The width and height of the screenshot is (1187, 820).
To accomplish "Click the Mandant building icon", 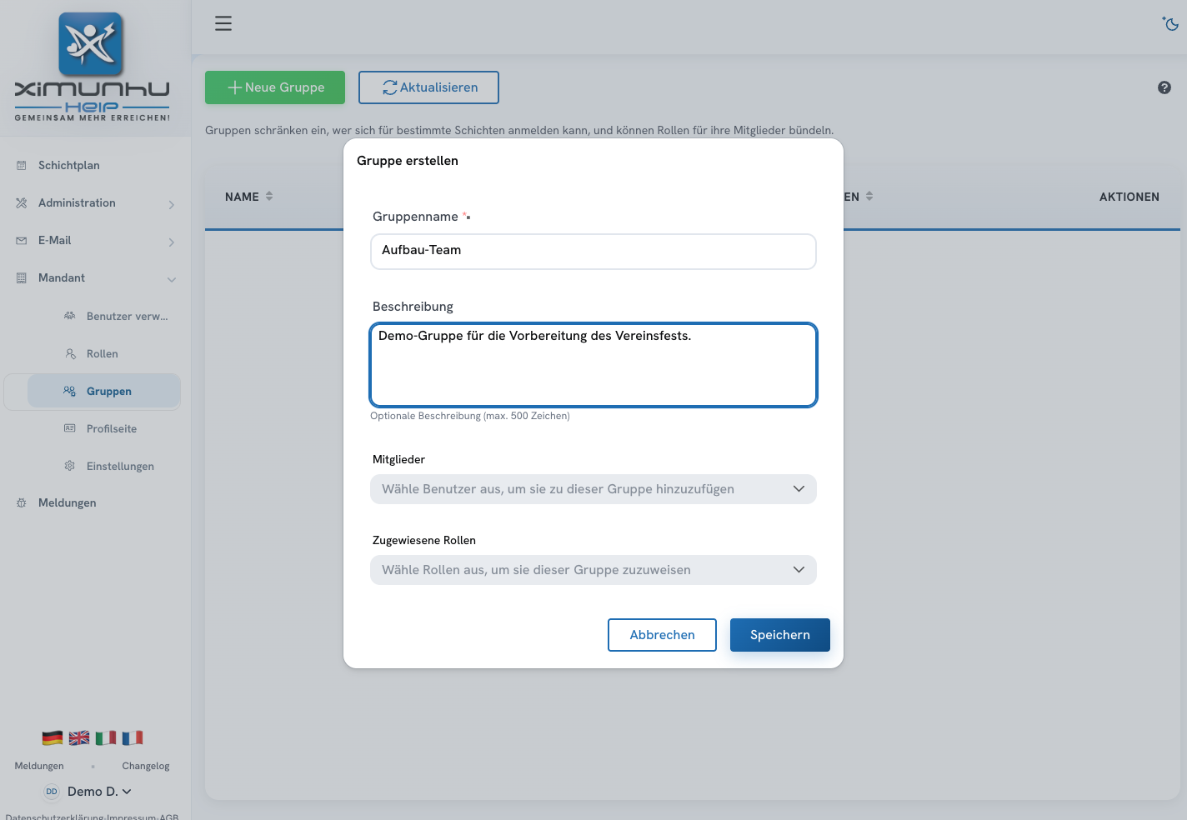I will point(22,278).
